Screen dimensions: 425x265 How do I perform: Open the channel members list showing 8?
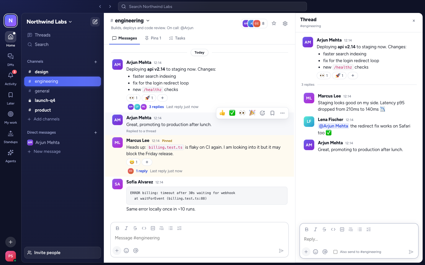tap(254, 24)
